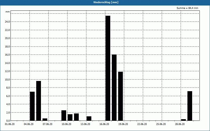Click the 10,0 y-axis label
Screen dimensions: 210x131
pos(7,80)
